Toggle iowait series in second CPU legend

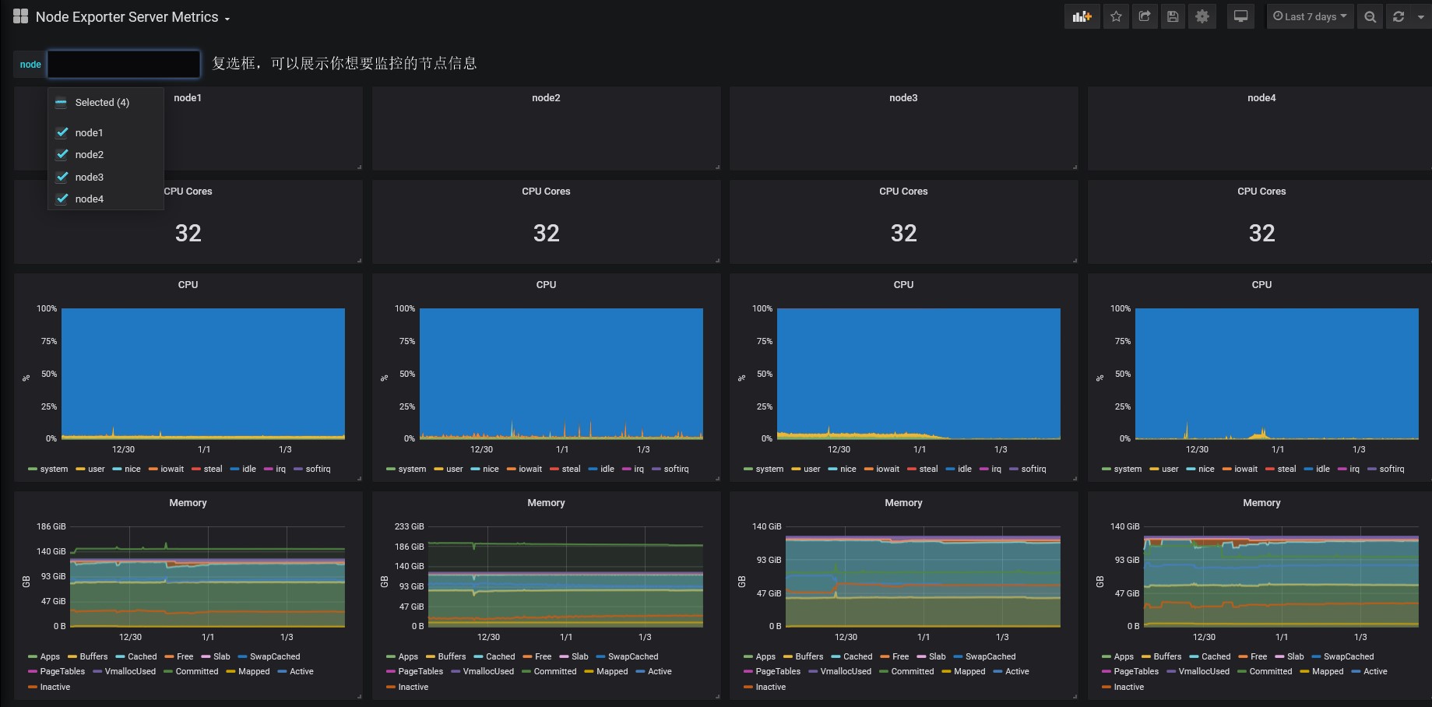click(530, 469)
